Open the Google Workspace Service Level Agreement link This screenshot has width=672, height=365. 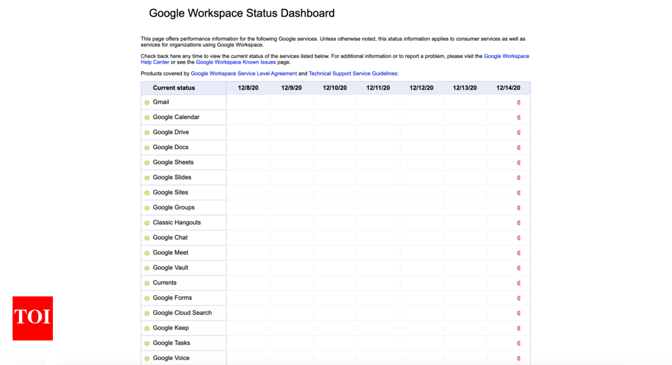244,74
